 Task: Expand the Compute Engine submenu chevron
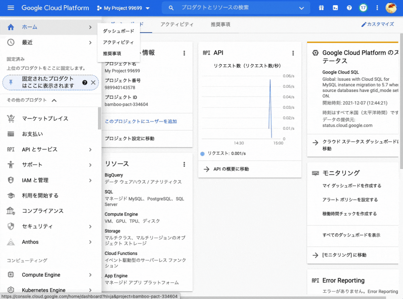point(90,275)
